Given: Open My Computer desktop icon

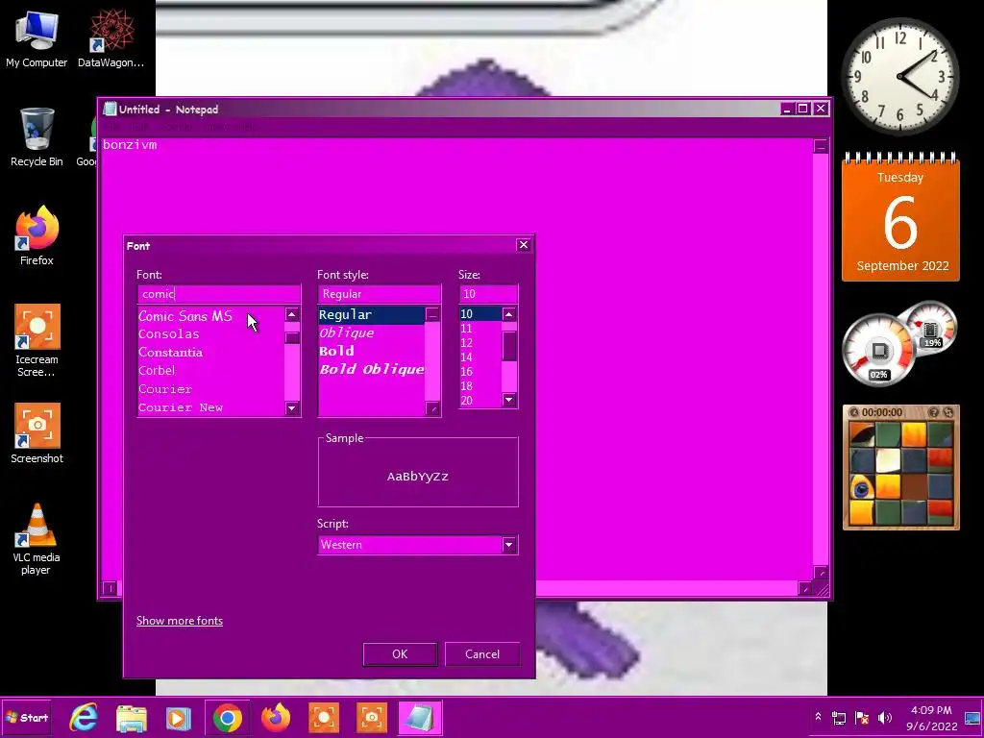Looking at the screenshot, I should click(x=37, y=38).
